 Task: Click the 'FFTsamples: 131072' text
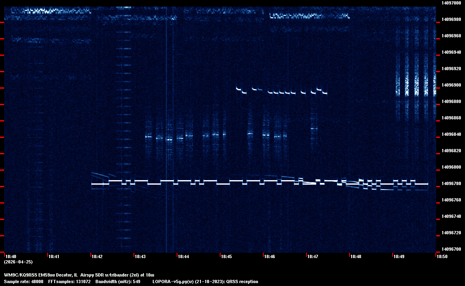coord(69,281)
